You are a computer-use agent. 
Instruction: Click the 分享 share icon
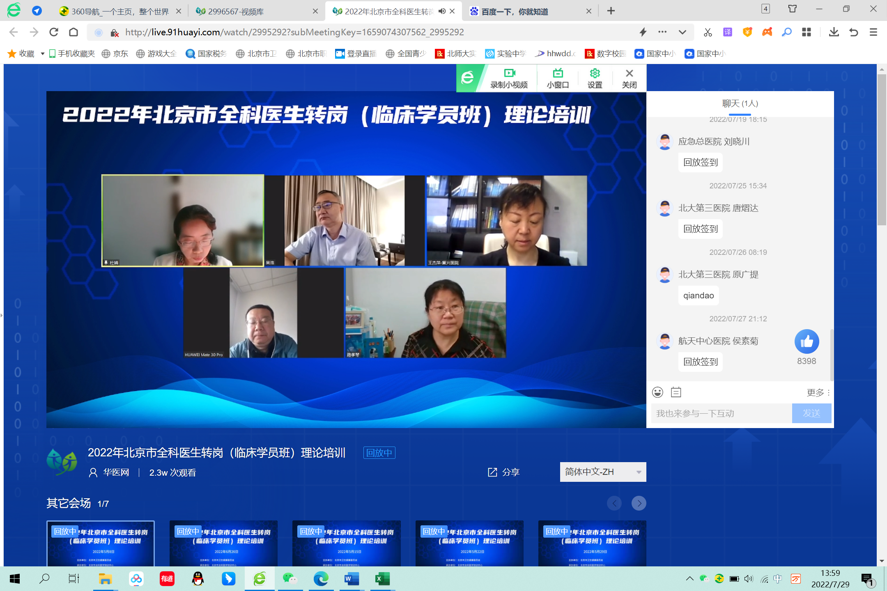492,472
